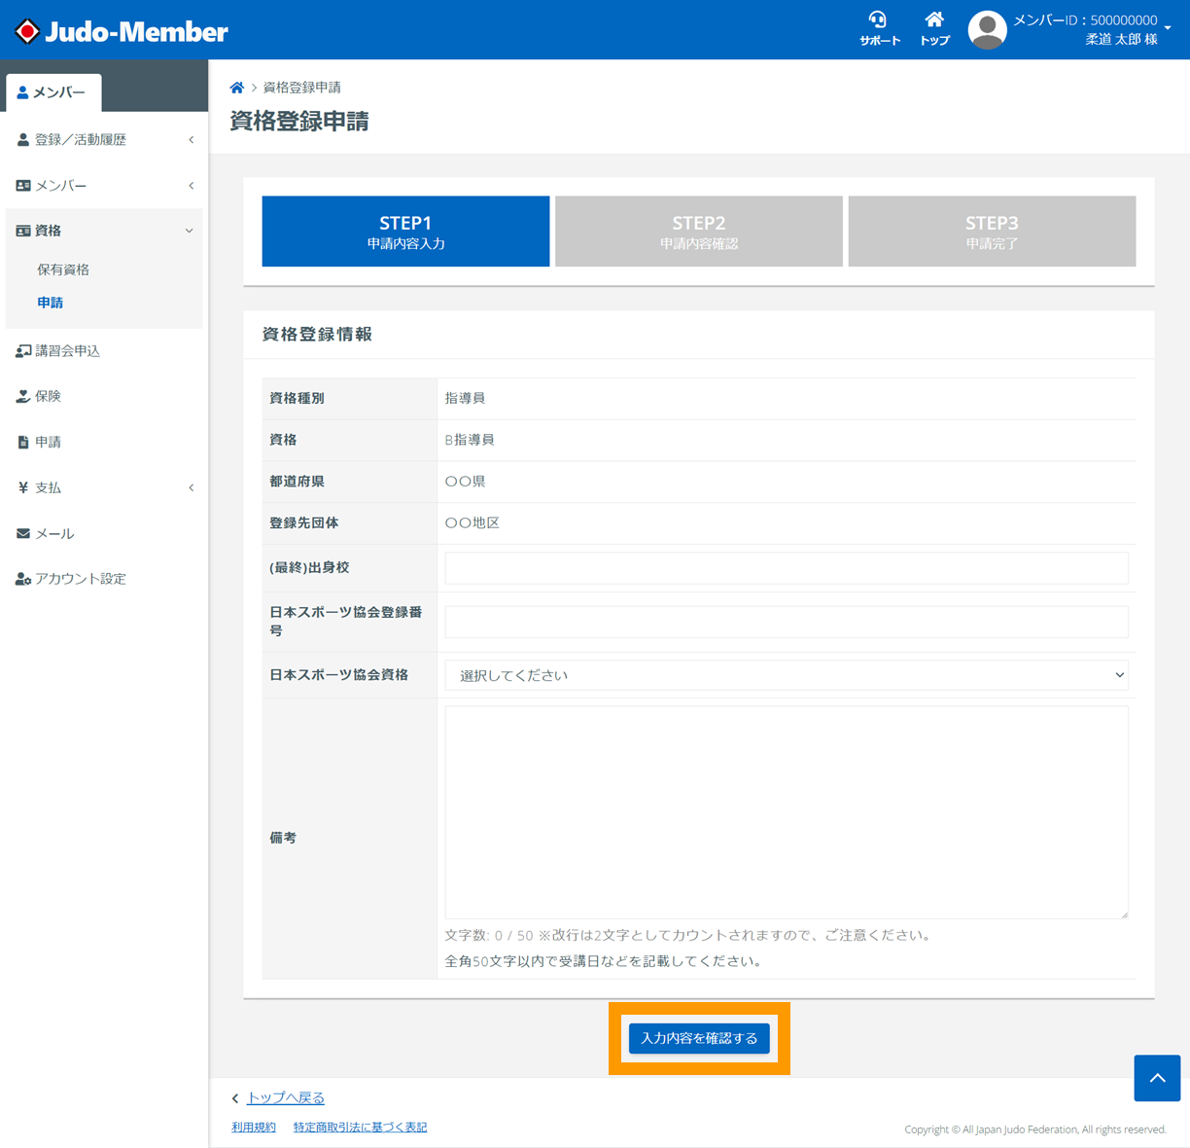
Task: Focus the (最終)出身校 input field
Action: (787, 568)
